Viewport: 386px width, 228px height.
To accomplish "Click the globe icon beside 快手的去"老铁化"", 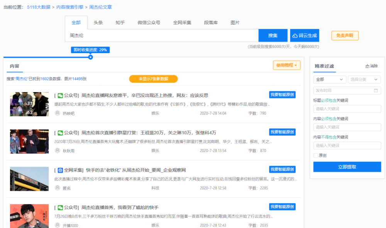I will pos(60,170).
